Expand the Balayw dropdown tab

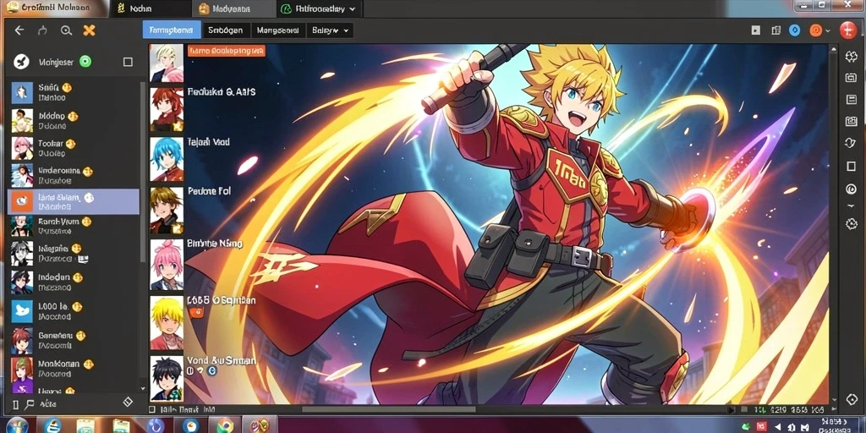tap(331, 31)
